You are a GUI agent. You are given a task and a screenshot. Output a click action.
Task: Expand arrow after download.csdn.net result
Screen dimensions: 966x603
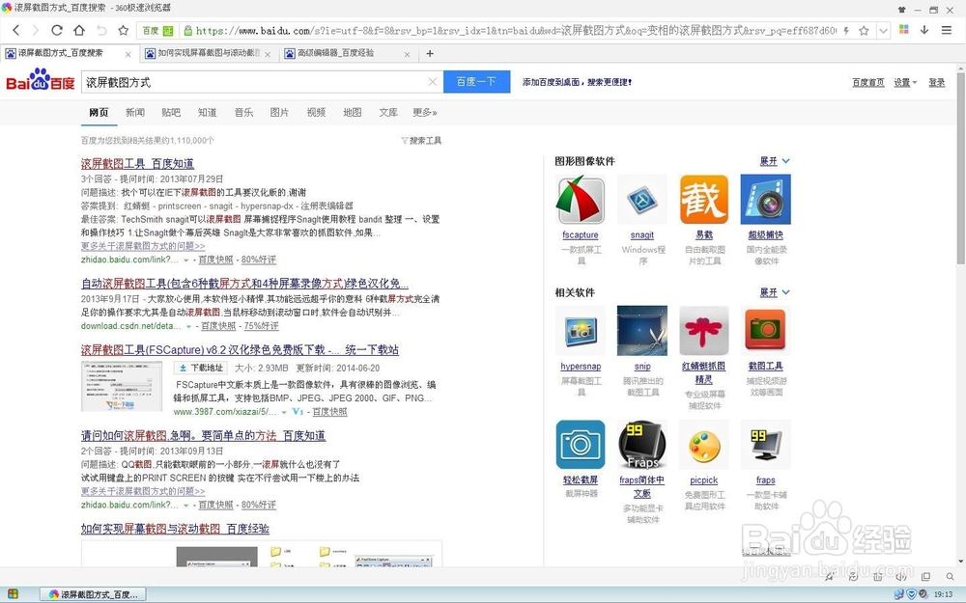(188, 327)
